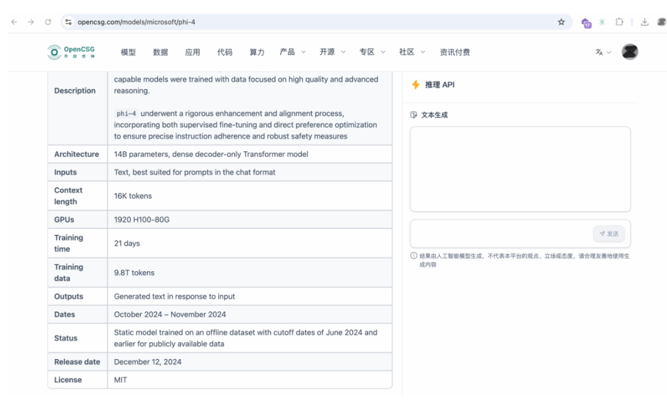
Task: Click the Dates row label
Action: [65, 315]
